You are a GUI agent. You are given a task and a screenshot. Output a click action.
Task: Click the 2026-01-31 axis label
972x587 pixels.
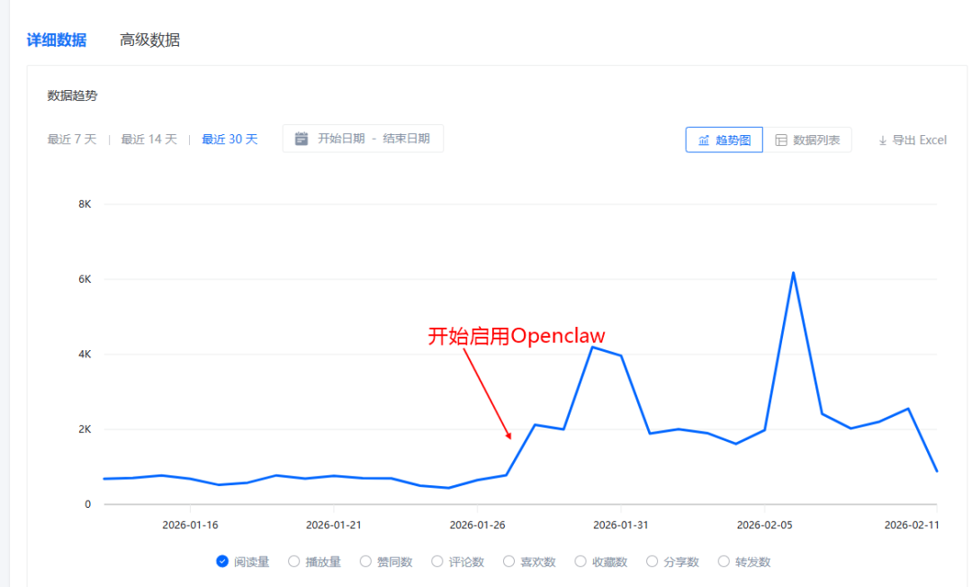click(620, 525)
